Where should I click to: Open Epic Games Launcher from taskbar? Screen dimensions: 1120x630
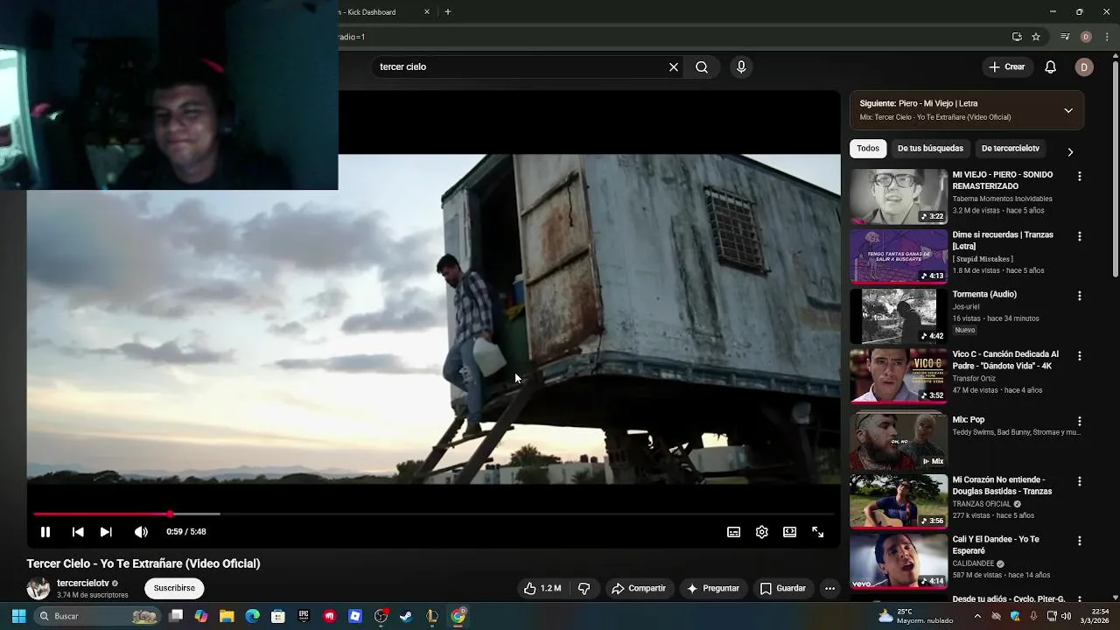pos(304,616)
